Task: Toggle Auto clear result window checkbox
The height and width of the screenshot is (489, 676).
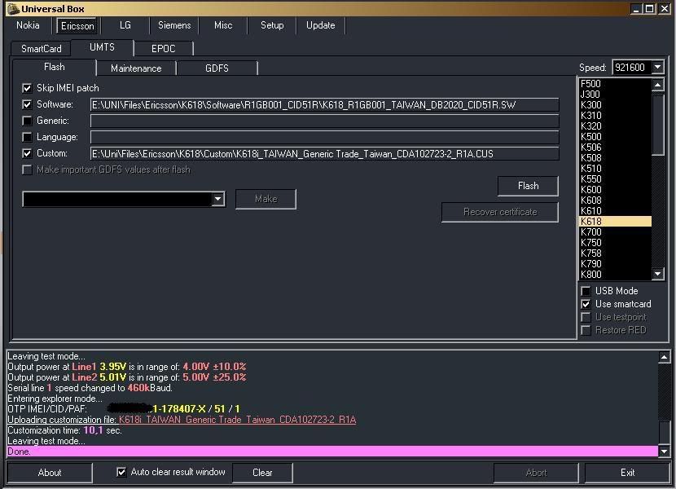Action: point(121,472)
